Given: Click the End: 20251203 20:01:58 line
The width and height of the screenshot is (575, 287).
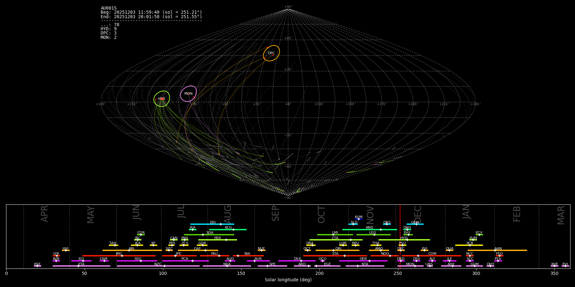Looking at the screenshot, I should pyautogui.click(x=151, y=17).
